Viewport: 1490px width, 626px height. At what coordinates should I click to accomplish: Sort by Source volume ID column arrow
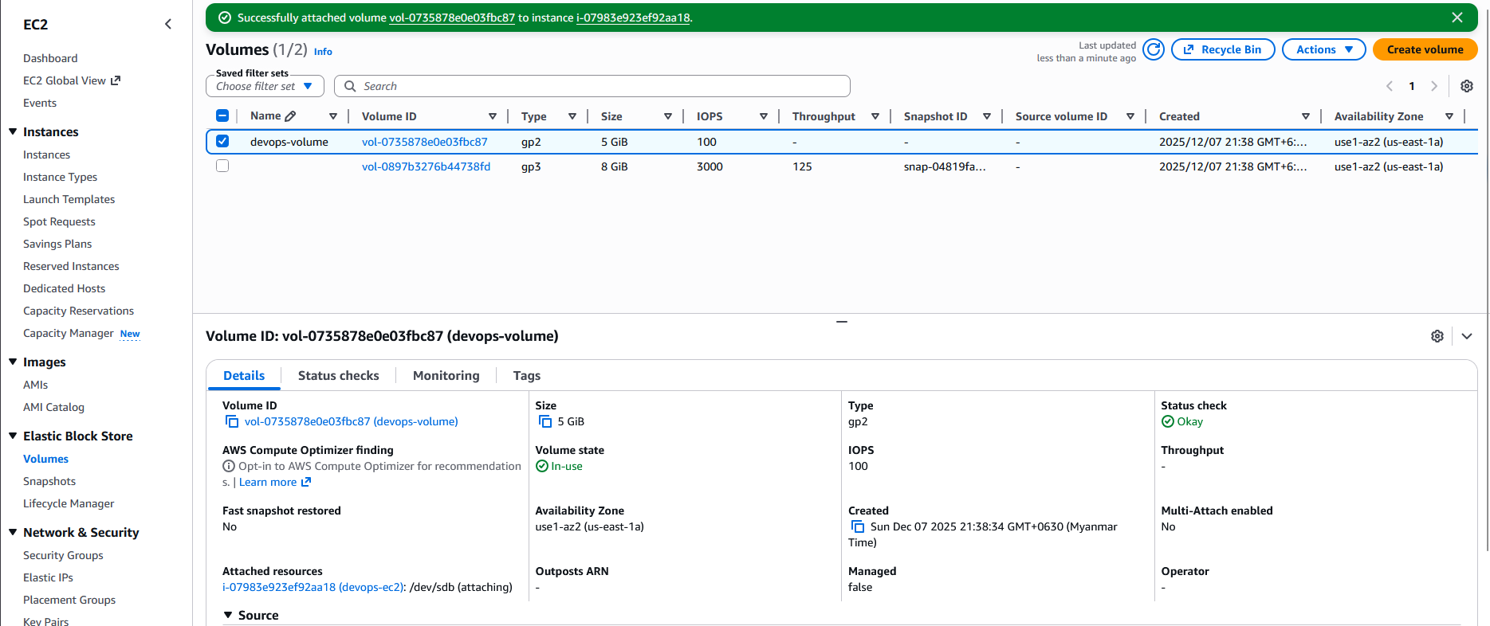pyautogui.click(x=1130, y=116)
